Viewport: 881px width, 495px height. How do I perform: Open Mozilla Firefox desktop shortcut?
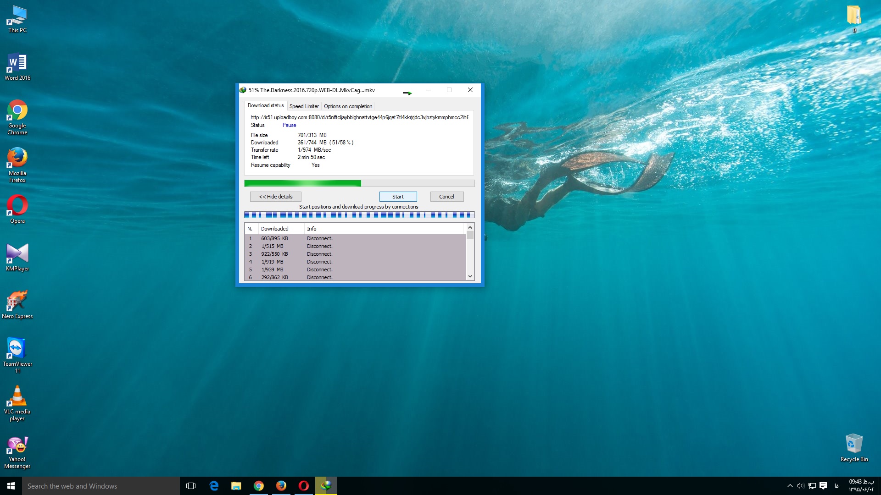coord(17,165)
